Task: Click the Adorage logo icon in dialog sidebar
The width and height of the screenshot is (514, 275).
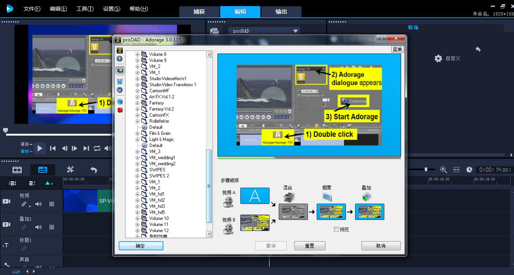Action: coord(119,51)
